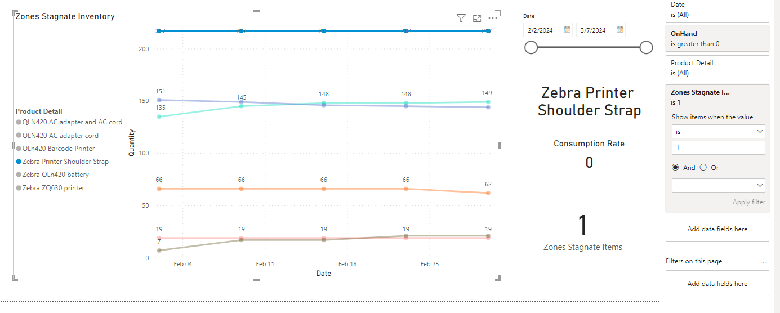This screenshot has height=313, width=780.
Task: Open the condition dropdown showing 'is'
Action: tap(718, 131)
